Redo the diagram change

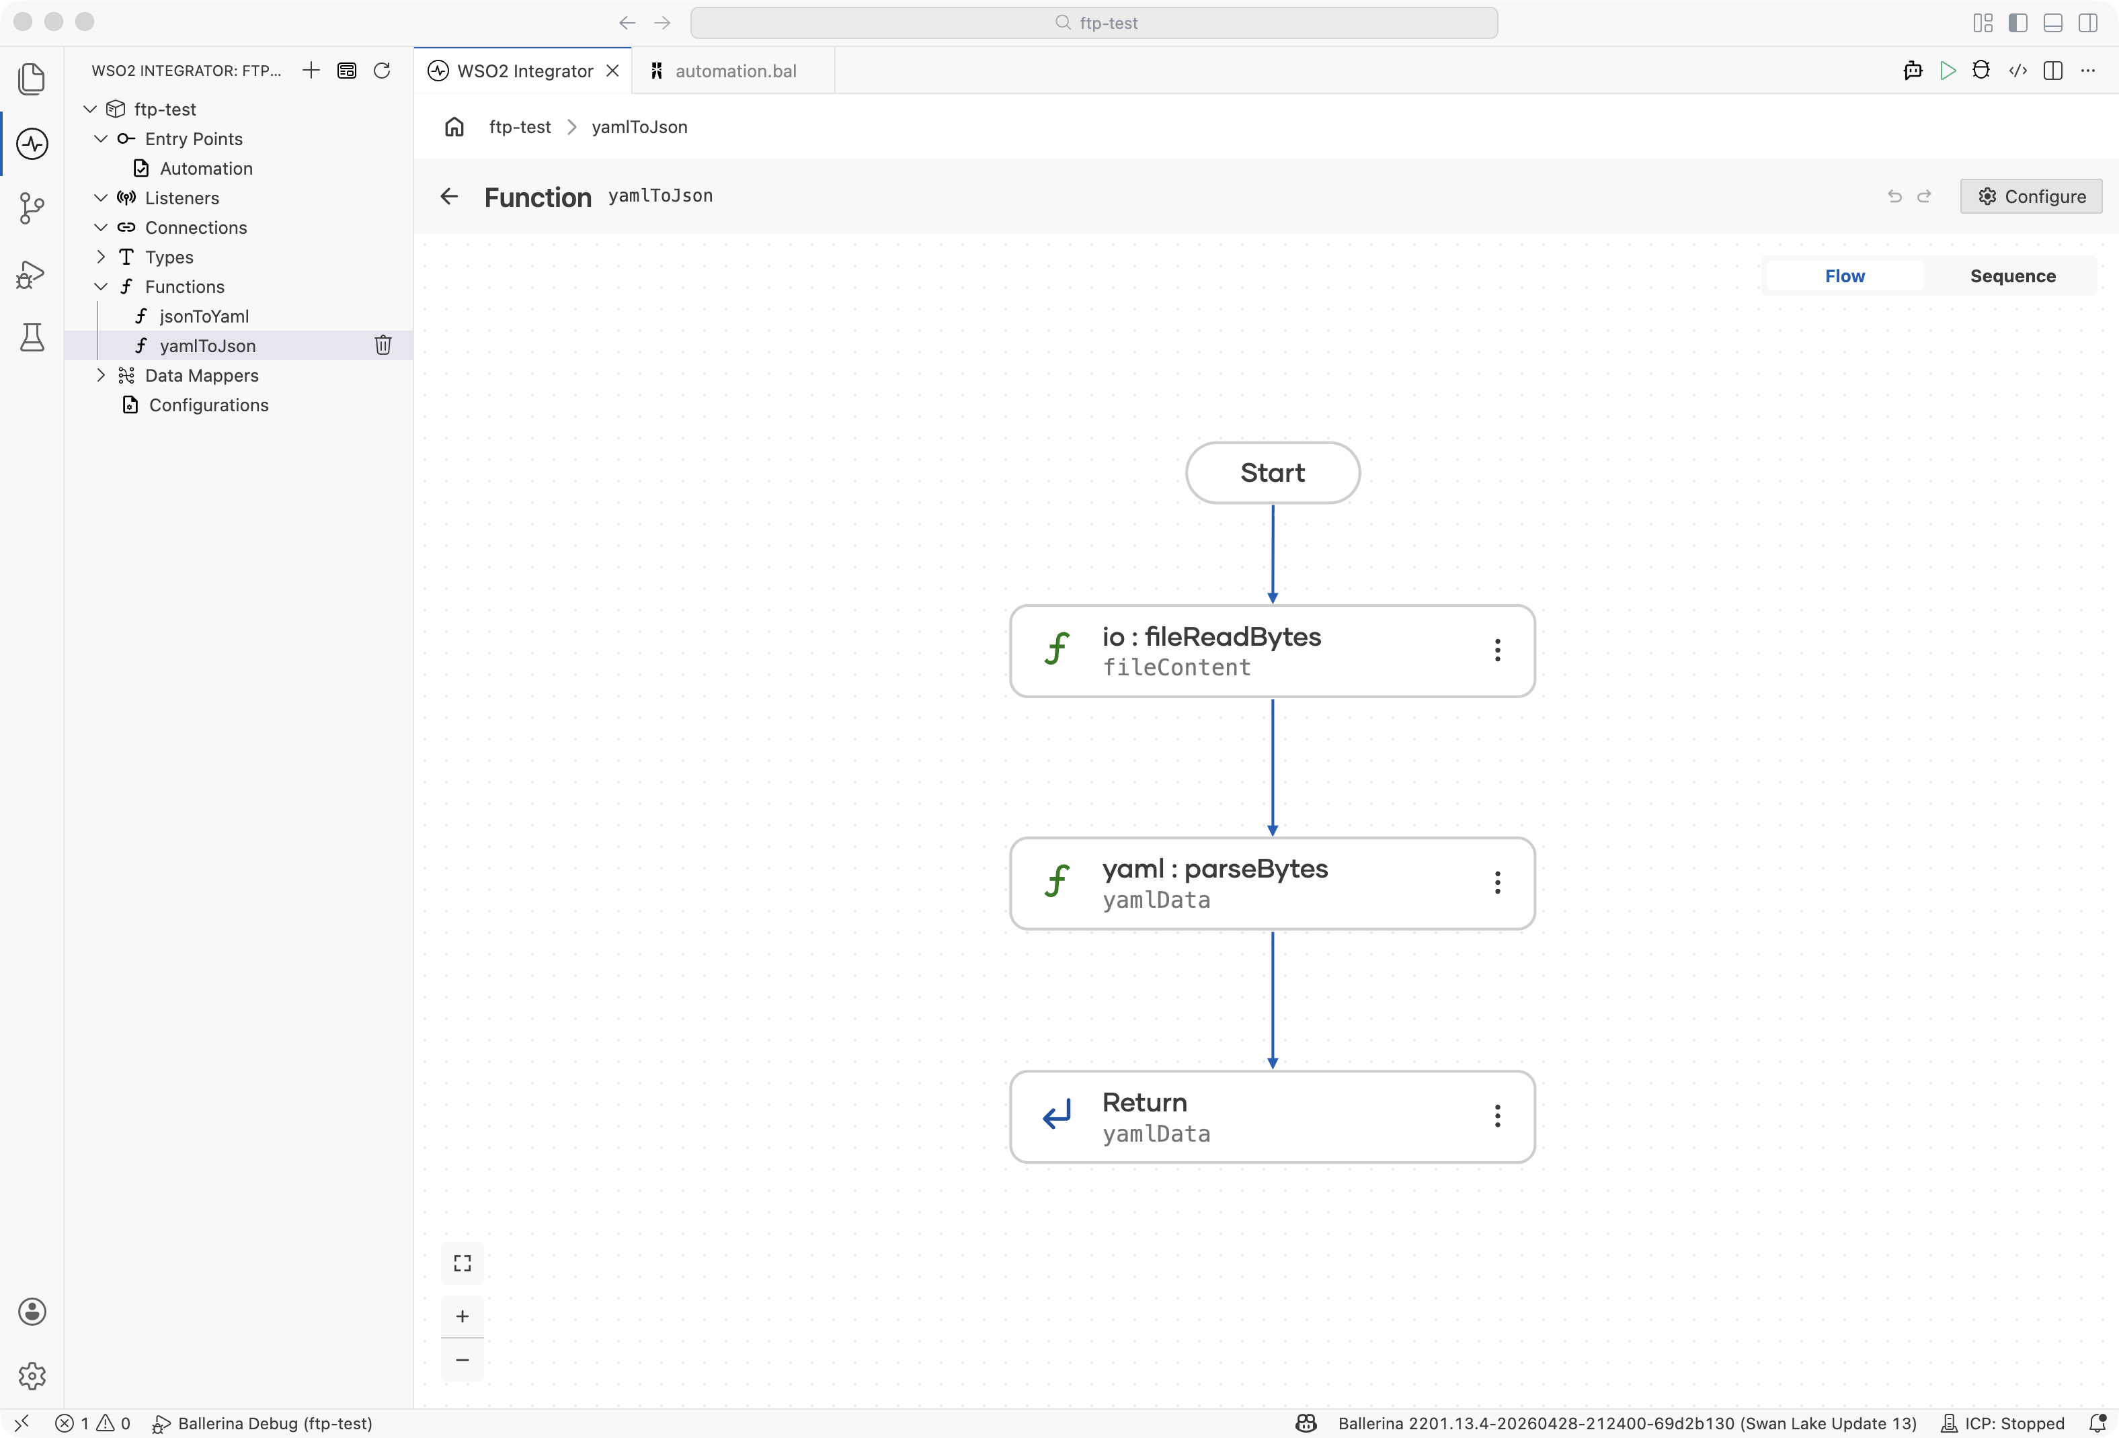coord(1924,196)
